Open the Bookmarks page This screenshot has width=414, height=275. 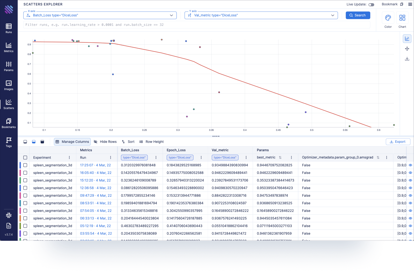pyautogui.click(x=9, y=123)
